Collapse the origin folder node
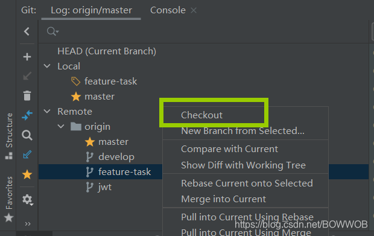 61,126
